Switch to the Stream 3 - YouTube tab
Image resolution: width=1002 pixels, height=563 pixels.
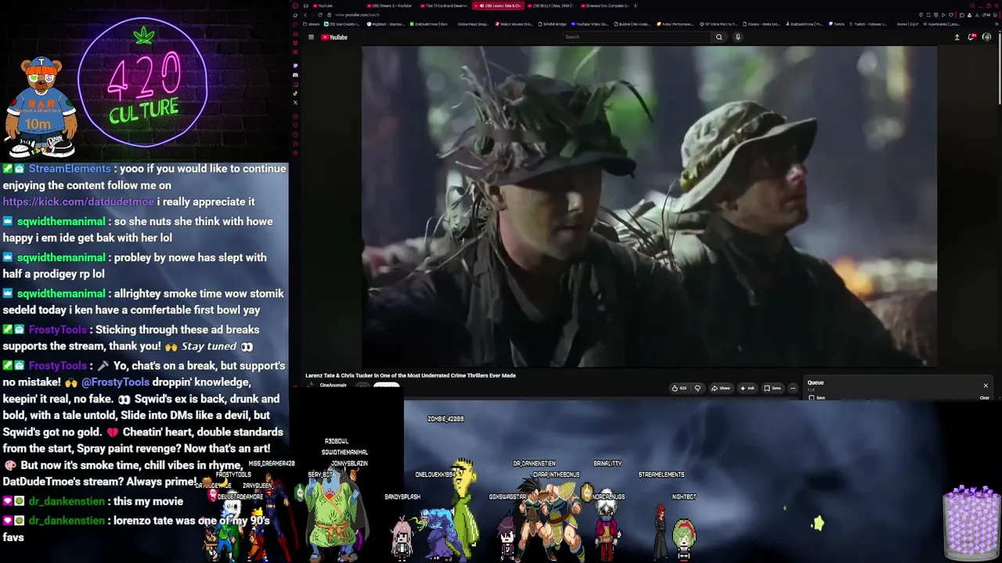391,5
